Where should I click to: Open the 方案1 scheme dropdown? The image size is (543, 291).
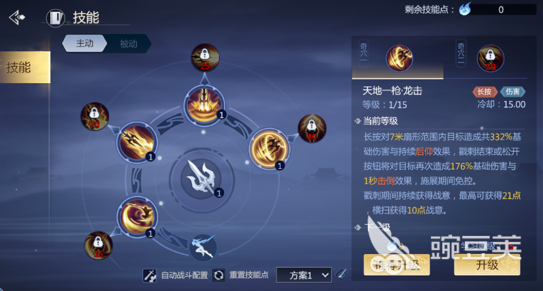point(304,275)
